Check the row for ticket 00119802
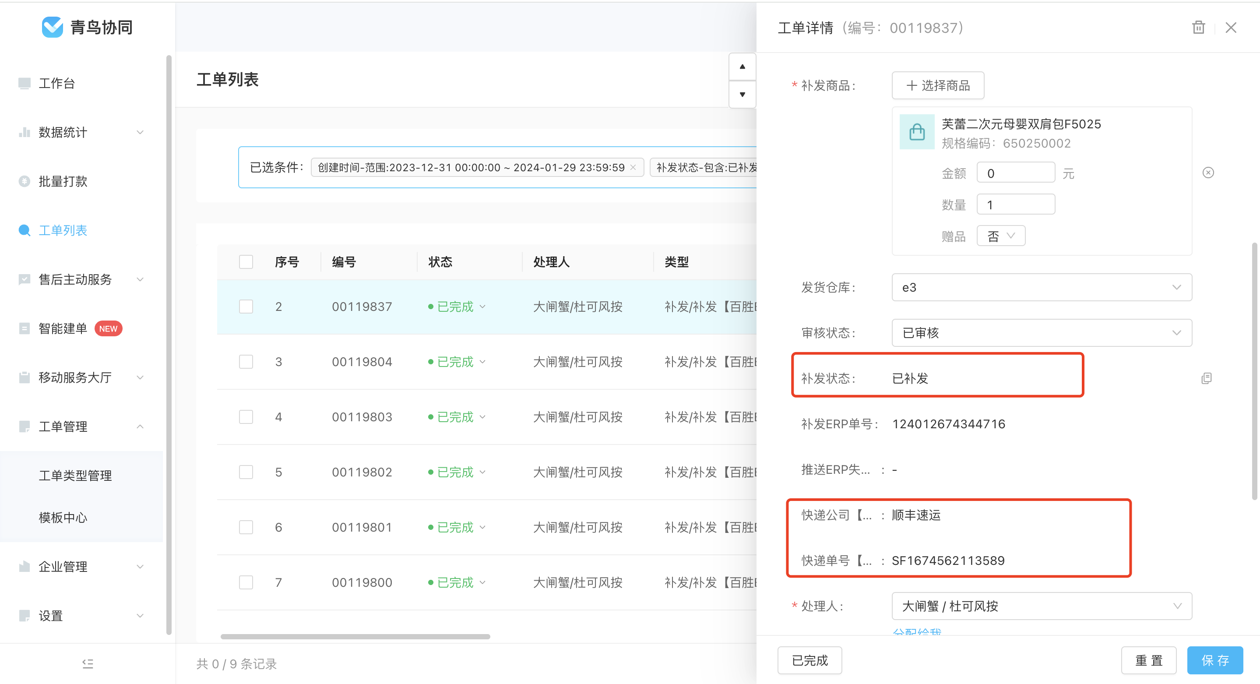 [x=246, y=472]
